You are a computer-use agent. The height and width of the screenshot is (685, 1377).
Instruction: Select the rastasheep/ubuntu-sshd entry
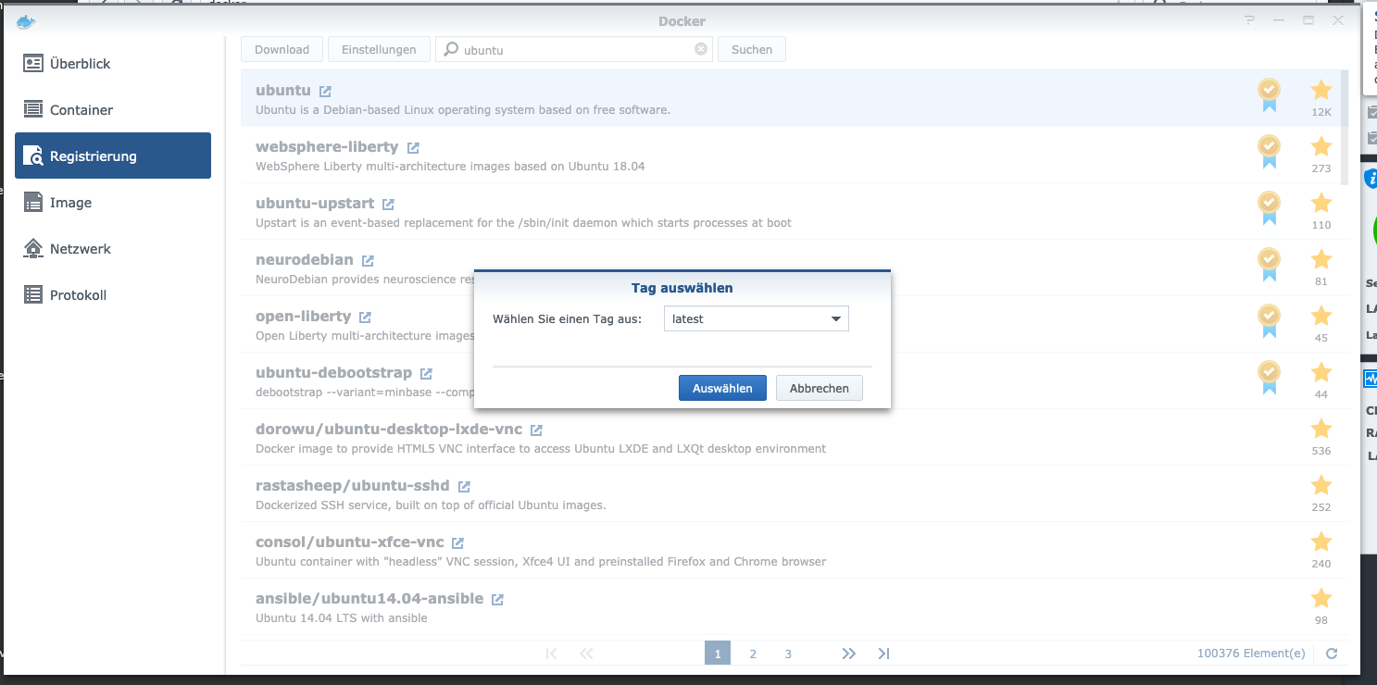(x=353, y=486)
